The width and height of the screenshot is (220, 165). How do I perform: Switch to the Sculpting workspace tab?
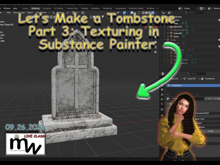coord(47,8)
